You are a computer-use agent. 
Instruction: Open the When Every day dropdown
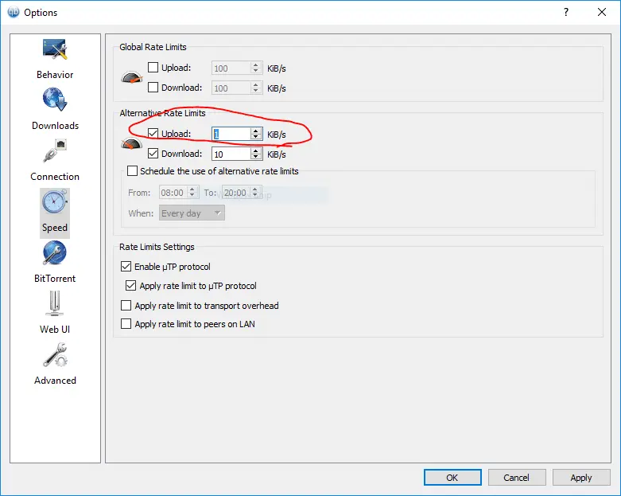click(192, 213)
